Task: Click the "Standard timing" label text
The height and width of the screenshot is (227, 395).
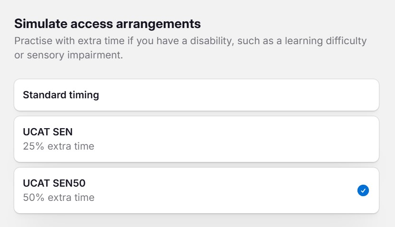Action: coord(61,95)
